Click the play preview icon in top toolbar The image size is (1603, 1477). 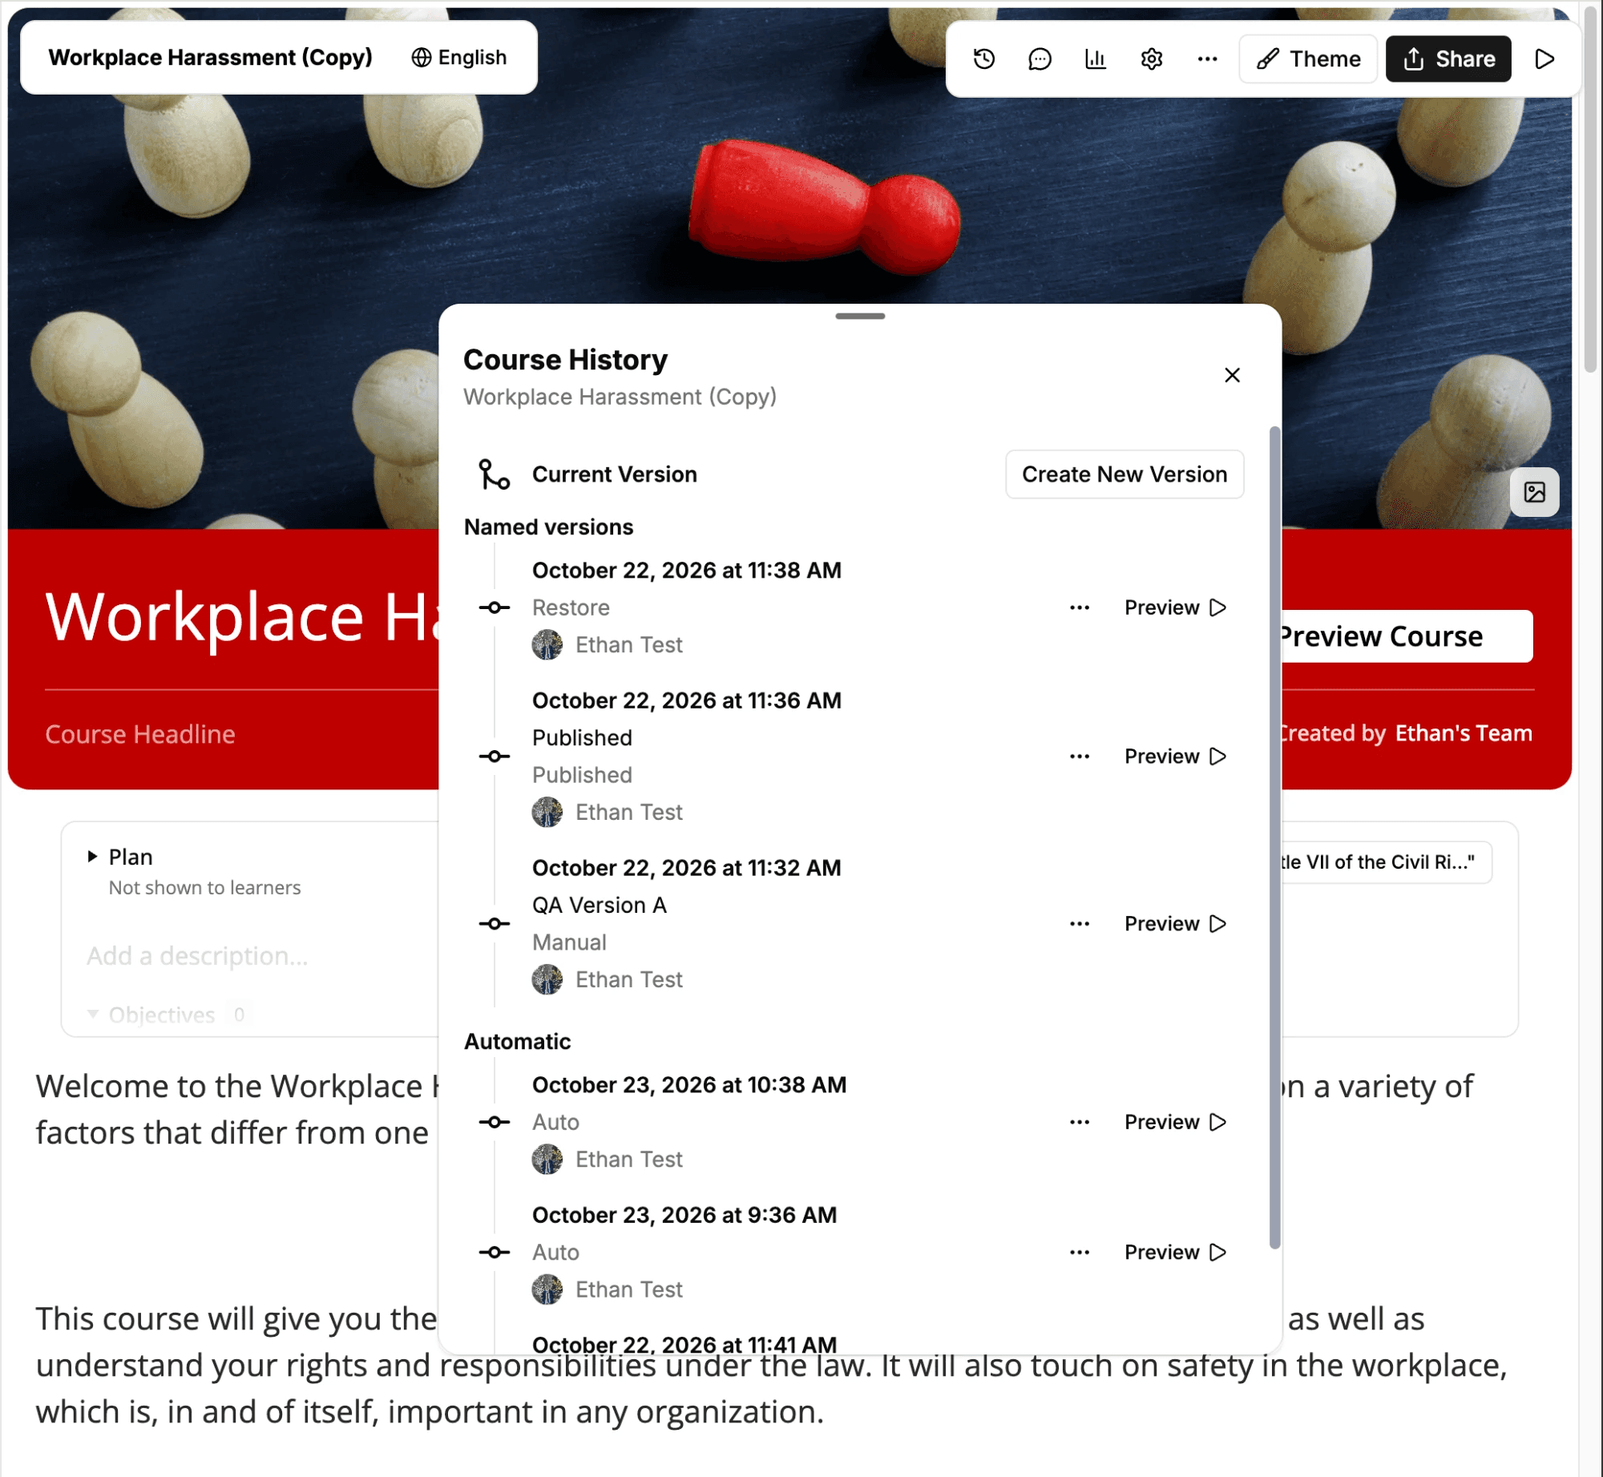pyautogui.click(x=1544, y=59)
